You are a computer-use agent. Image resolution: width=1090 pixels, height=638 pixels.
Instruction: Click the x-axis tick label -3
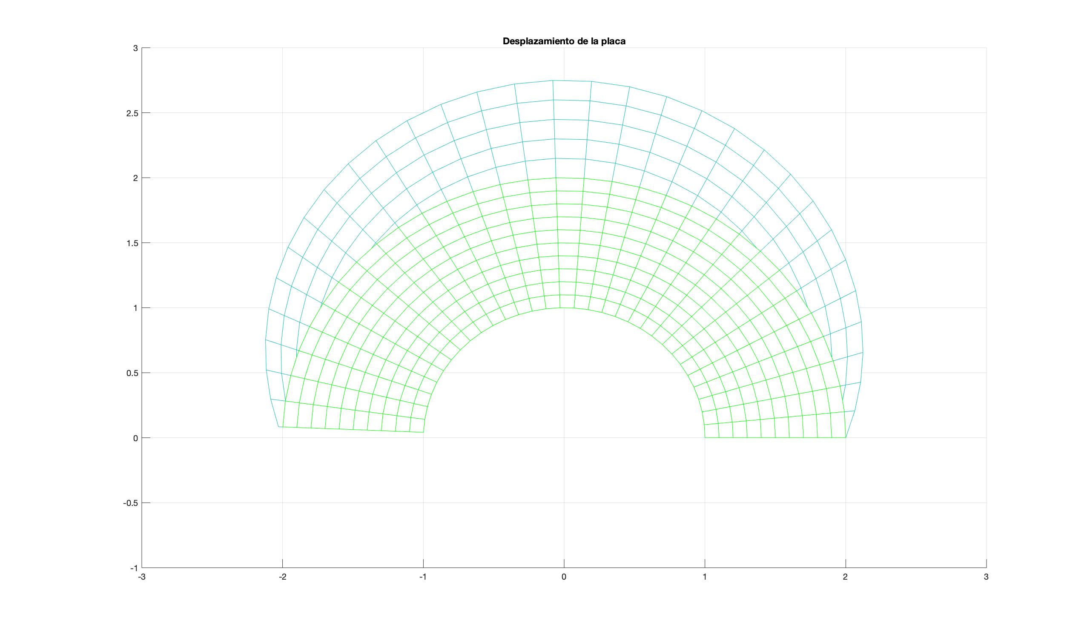141,577
